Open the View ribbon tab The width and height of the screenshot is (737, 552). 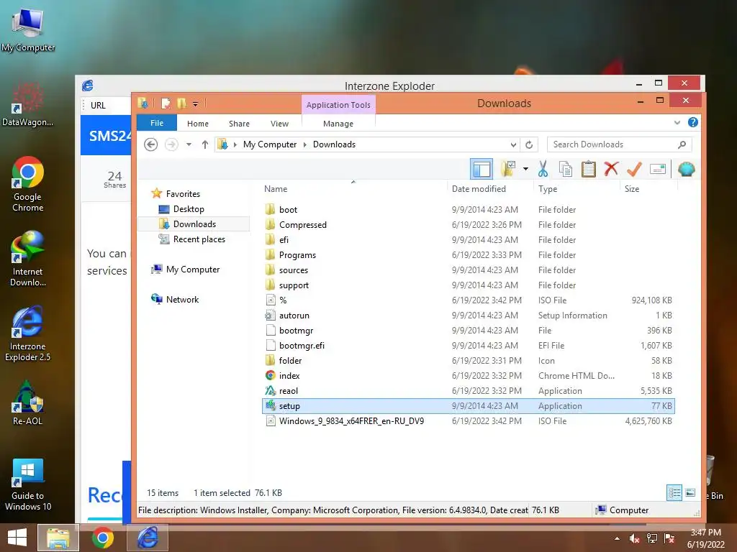pyautogui.click(x=279, y=124)
